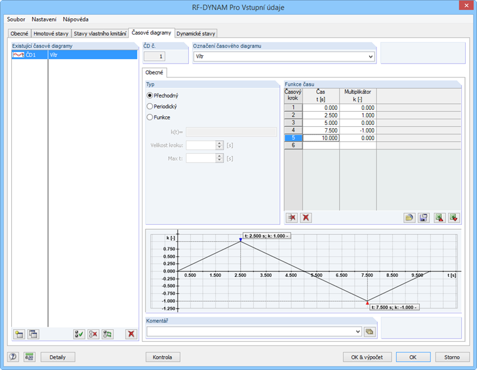Click time cell 5.000 in row 3
The width and height of the screenshot is (477, 370).
(321, 122)
